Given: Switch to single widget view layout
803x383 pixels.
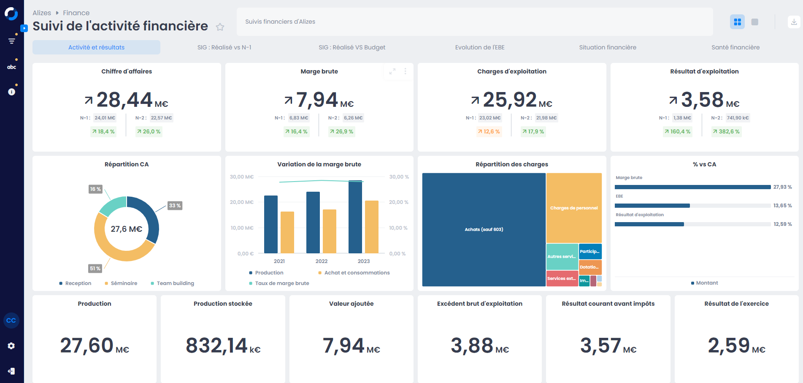Looking at the screenshot, I should coord(754,22).
